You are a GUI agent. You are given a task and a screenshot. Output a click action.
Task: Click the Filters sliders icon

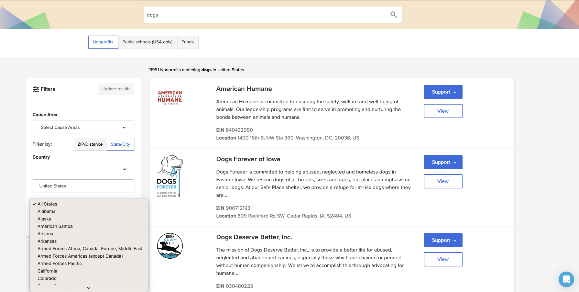[x=36, y=89]
